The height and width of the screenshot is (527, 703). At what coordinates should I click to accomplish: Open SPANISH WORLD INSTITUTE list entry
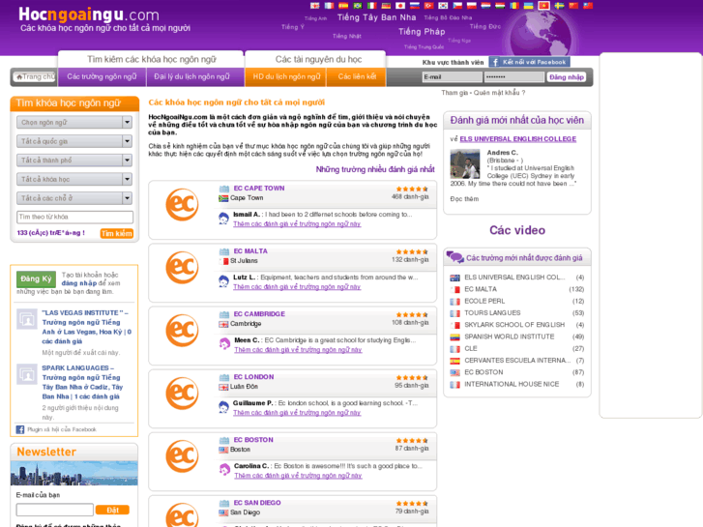click(509, 337)
